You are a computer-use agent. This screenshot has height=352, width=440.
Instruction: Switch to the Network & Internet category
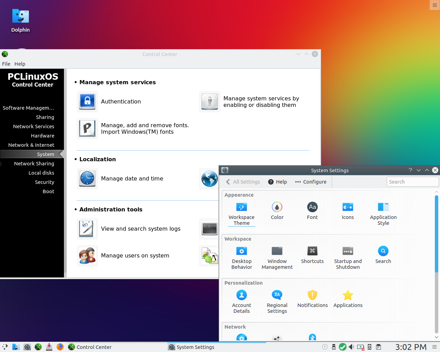point(31,145)
